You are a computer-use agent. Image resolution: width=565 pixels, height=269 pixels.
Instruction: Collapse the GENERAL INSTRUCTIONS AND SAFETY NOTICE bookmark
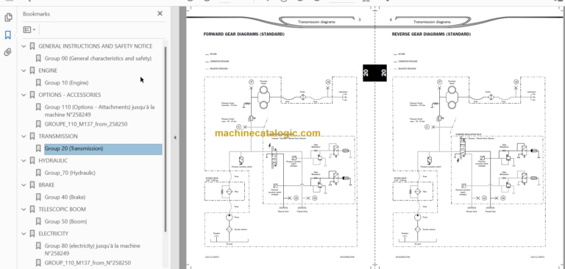point(24,46)
